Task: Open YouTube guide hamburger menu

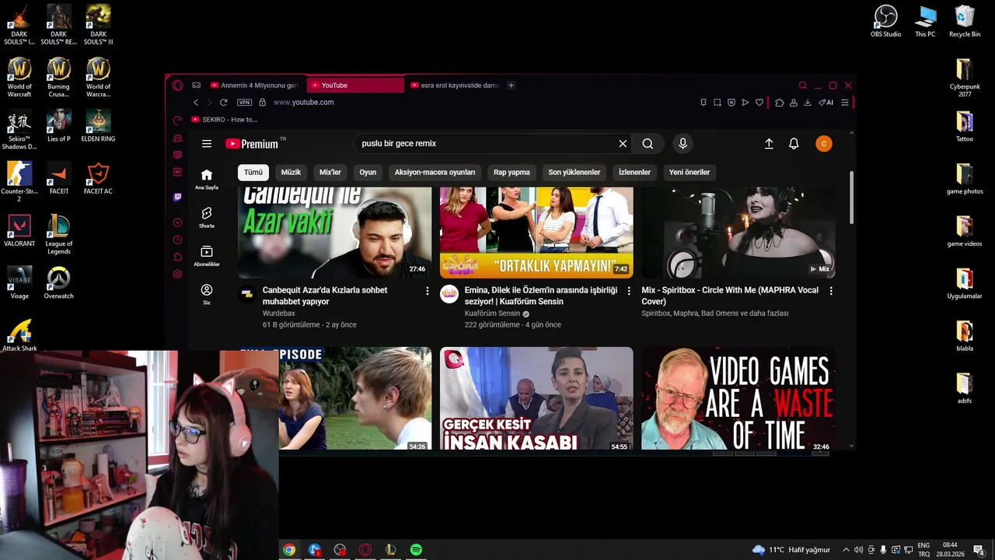Action: [207, 144]
